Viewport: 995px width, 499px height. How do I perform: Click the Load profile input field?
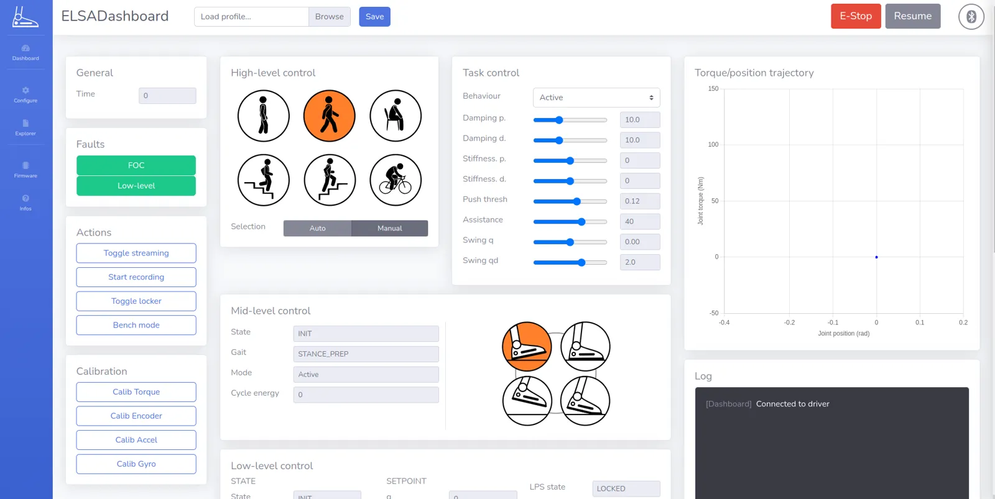point(251,17)
